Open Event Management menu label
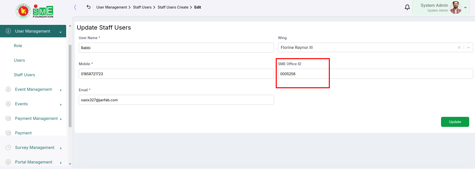 (33, 89)
